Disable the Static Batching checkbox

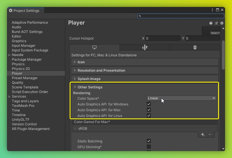point(149,141)
